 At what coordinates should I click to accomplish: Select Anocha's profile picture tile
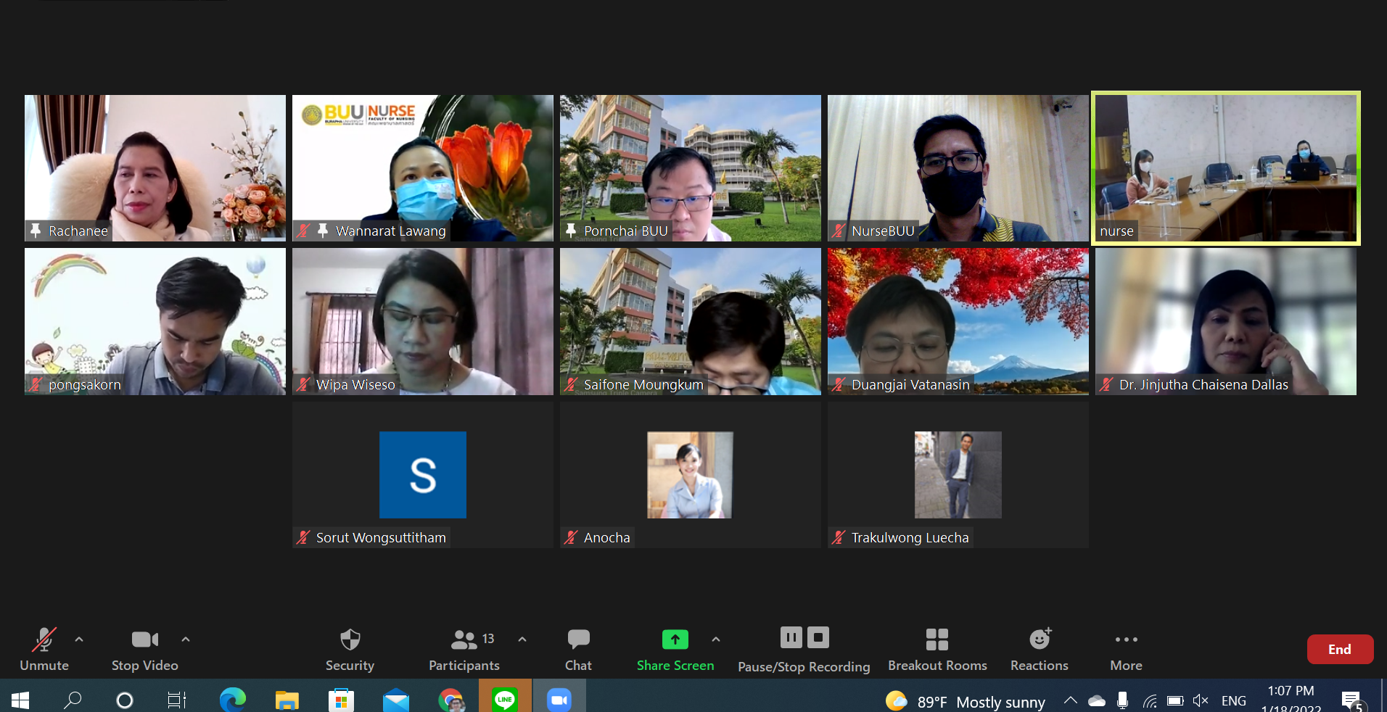point(690,475)
